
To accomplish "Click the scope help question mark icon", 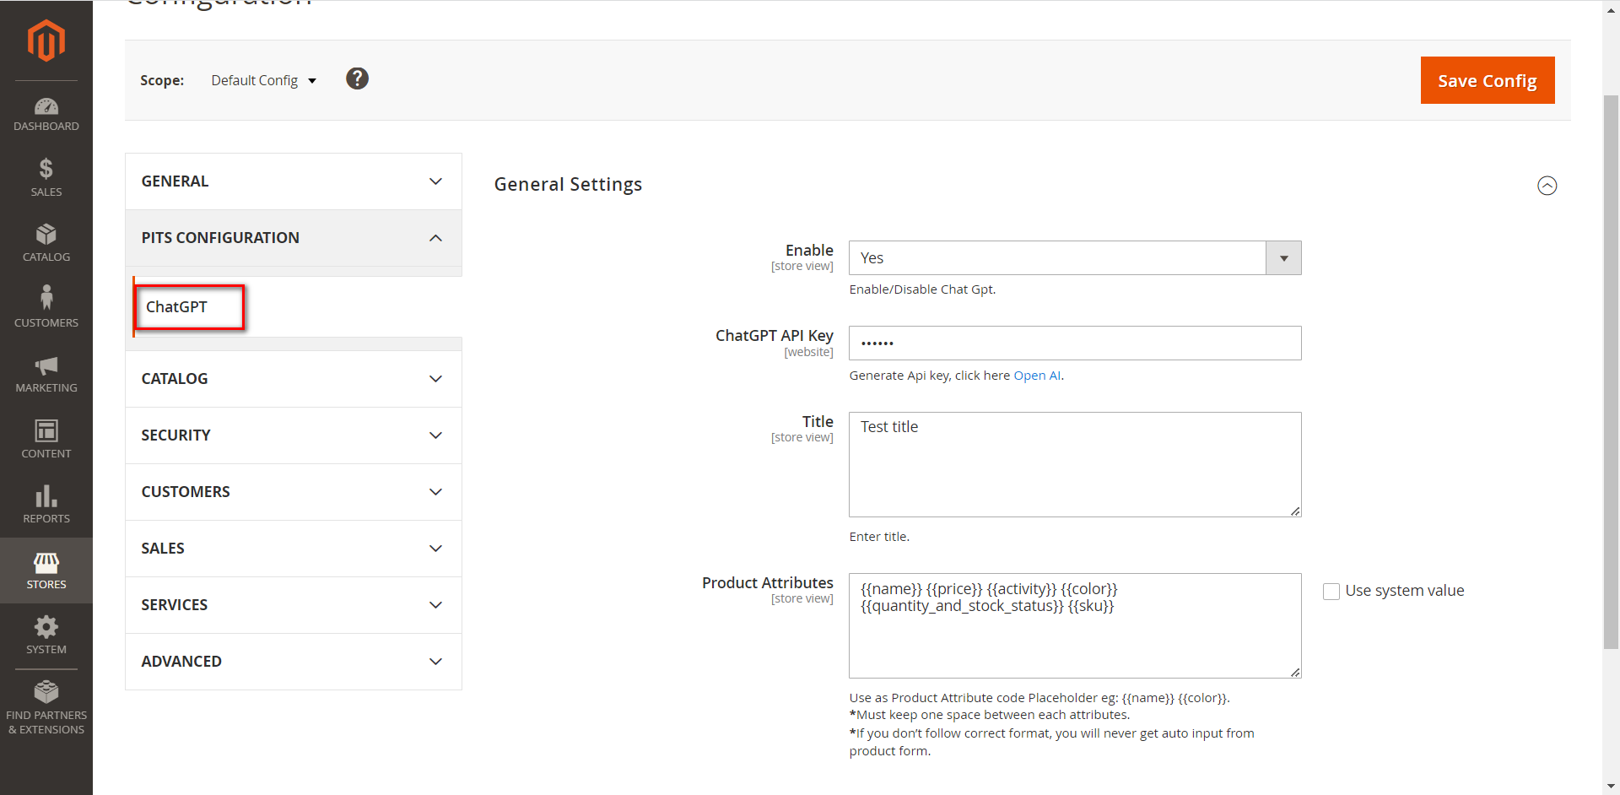I will [357, 78].
